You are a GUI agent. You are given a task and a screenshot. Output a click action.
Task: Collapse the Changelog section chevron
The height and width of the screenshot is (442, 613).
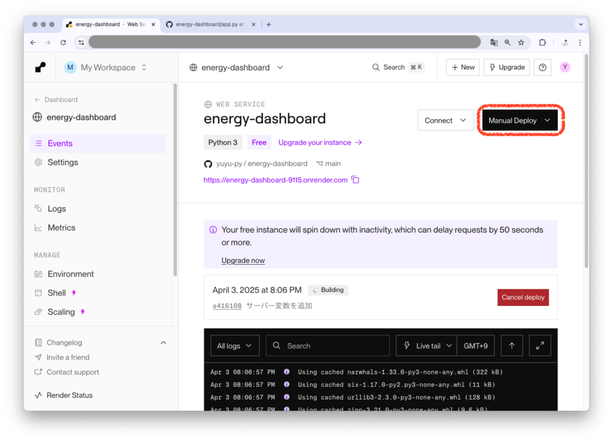pos(163,343)
